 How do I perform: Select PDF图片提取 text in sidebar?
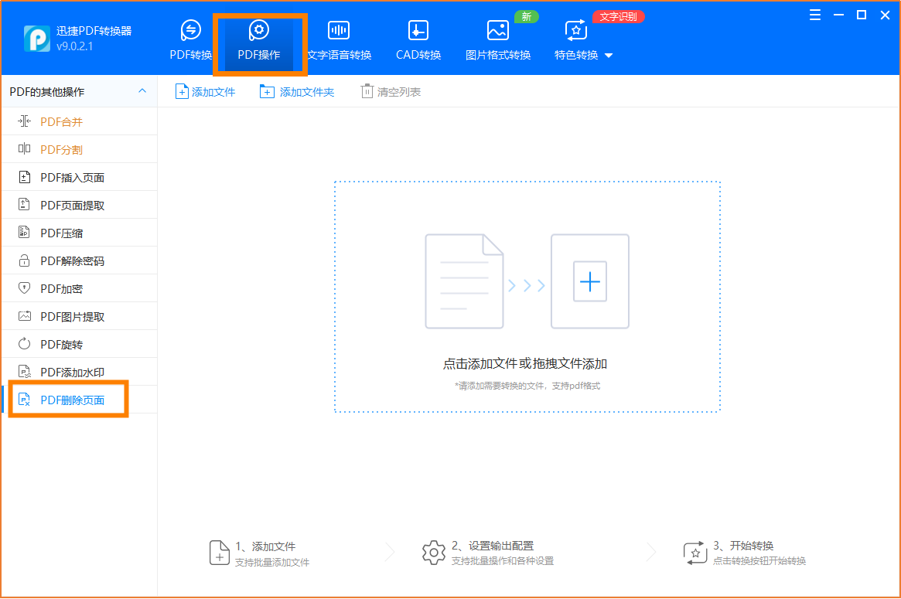[73, 316]
